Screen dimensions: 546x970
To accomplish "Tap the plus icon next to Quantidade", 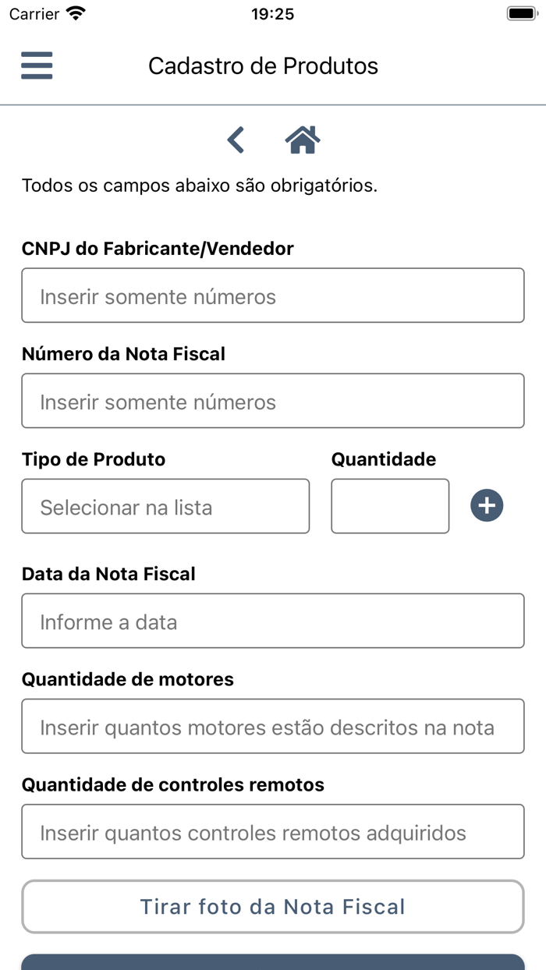I will (x=487, y=505).
